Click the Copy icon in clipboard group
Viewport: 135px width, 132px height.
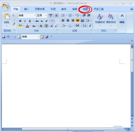(x=13, y=19)
